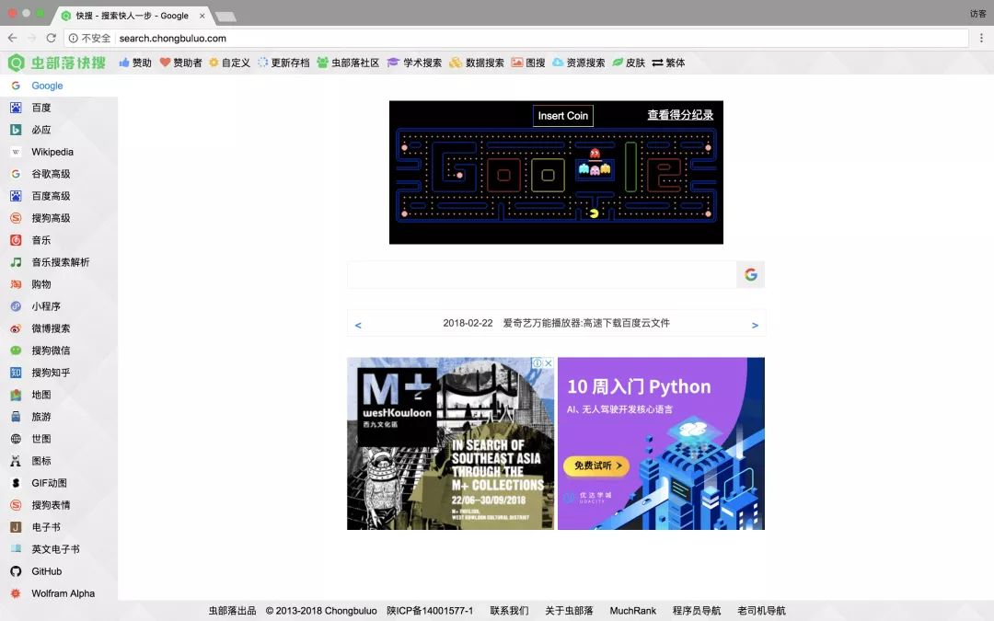Screen dimensions: 994x621
Task: Click the 陕ICP备14001577-1 footer link
Action: pyautogui.click(x=430, y=611)
